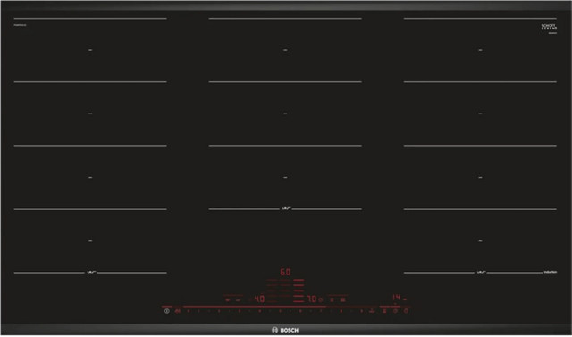Select the zone showing 6.0
Image resolution: width=572 pixels, height=337 pixels.
(x=285, y=272)
